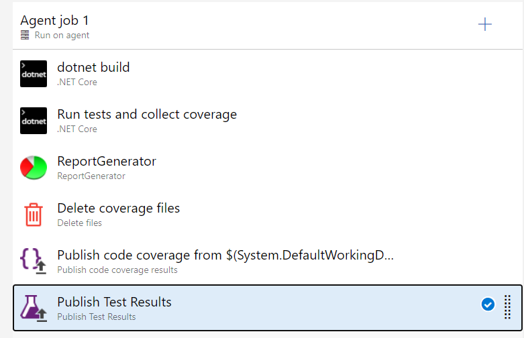The height and width of the screenshot is (338, 524).
Task: Open the Publish code coverage task
Action: (225, 255)
